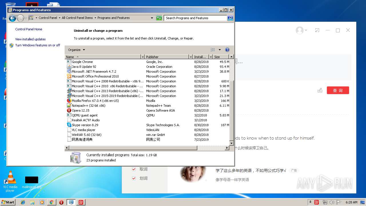The height and width of the screenshot is (206, 366).
Task: Sort list by the Publisher column header
Action: point(167,57)
